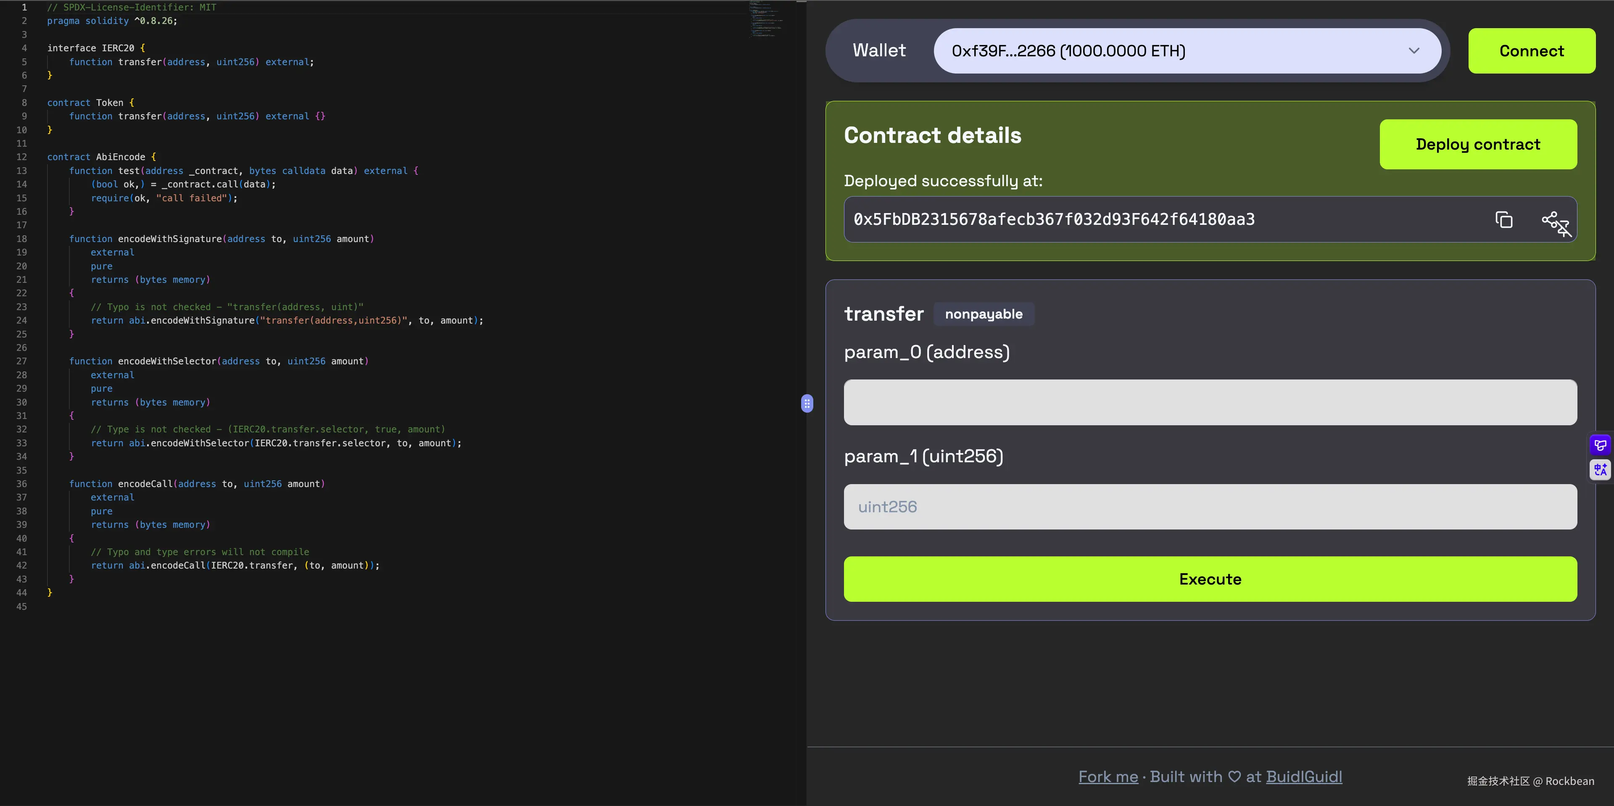Click the purple extension icon on the right edge
This screenshot has height=806, width=1614.
[x=1600, y=445]
